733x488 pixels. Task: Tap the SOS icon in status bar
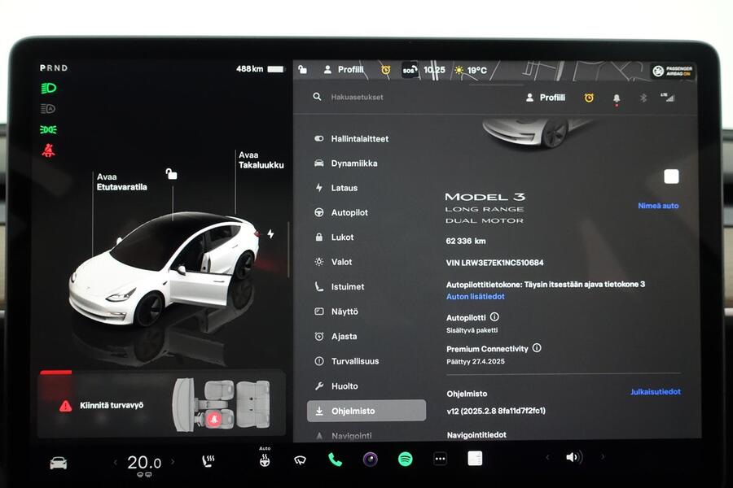(x=409, y=71)
